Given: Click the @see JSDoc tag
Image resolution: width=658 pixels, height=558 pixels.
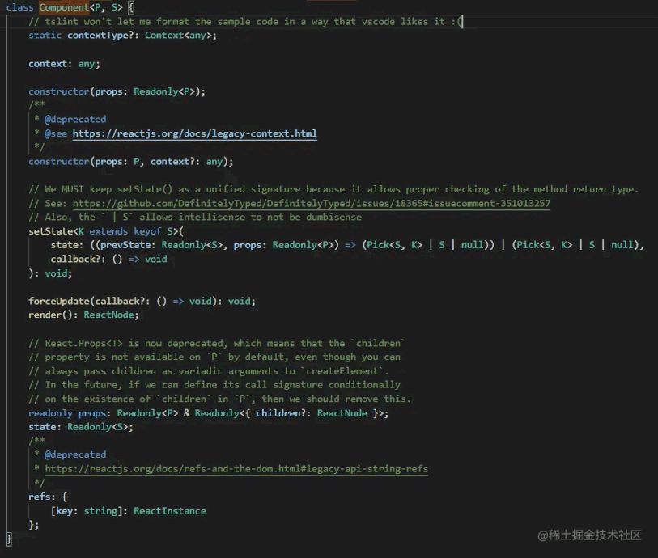Looking at the screenshot, I should (56, 133).
